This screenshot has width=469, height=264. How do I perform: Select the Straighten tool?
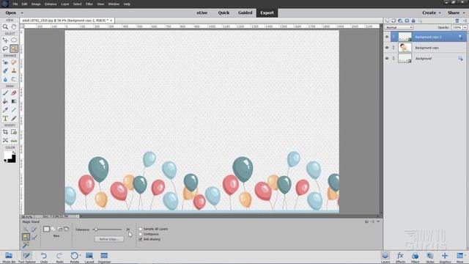14,140
